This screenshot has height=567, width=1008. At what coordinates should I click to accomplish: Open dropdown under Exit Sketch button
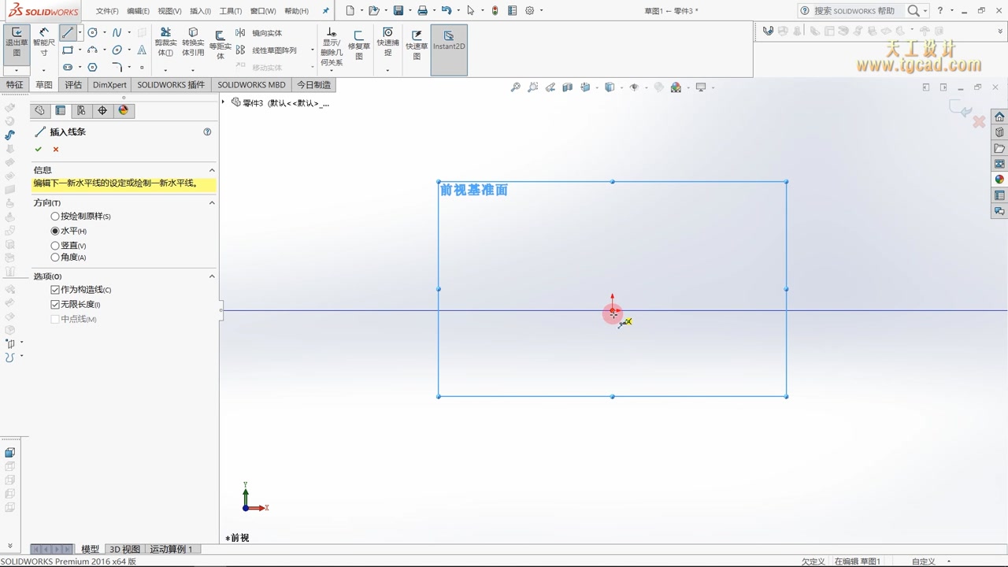(x=17, y=70)
